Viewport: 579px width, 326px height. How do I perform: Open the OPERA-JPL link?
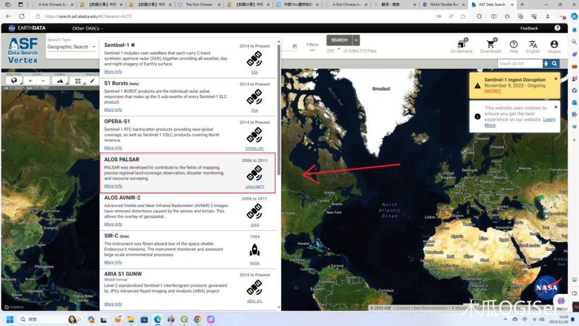tap(255, 149)
